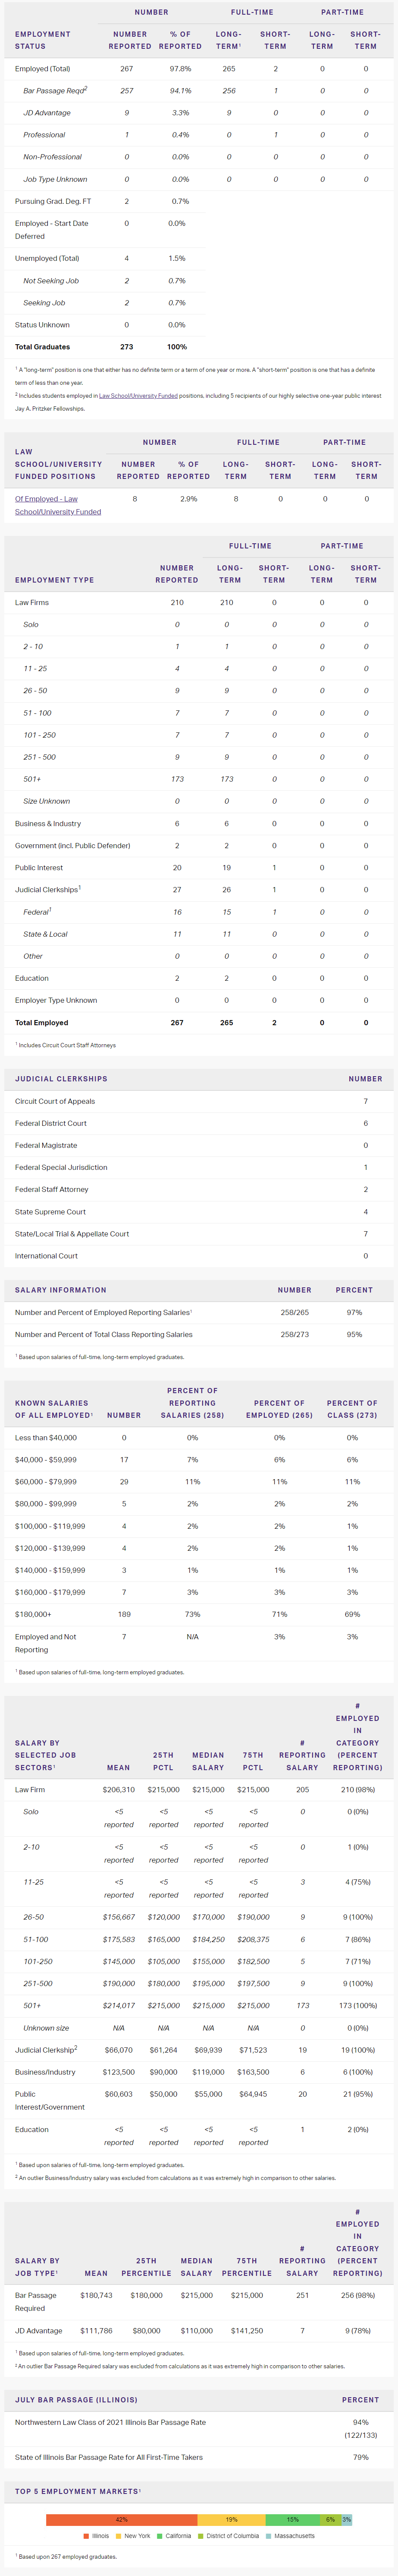Select the Bar Passage Reqd row label
Viewport: 398px width, 2576px height.
[x=55, y=91]
